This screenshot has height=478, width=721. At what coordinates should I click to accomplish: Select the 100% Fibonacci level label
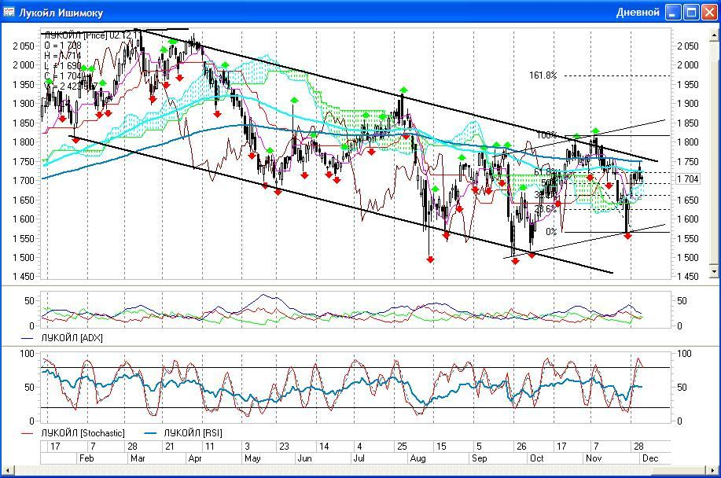[546, 135]
